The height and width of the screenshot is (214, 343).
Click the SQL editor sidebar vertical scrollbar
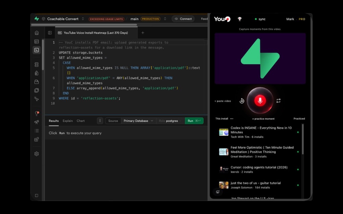click(43, 55)
